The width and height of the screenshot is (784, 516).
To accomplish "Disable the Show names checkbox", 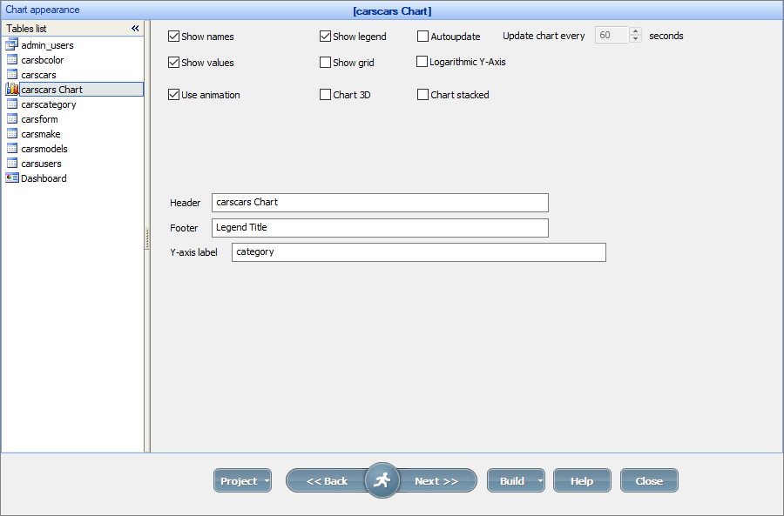I will [x=174, y=37].
